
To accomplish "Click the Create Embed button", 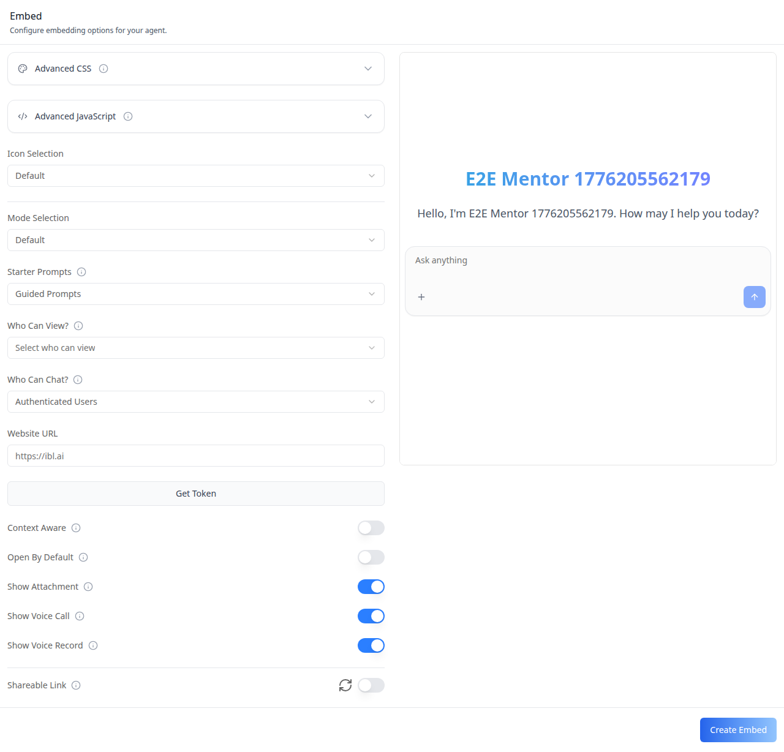I will [738, 730].
